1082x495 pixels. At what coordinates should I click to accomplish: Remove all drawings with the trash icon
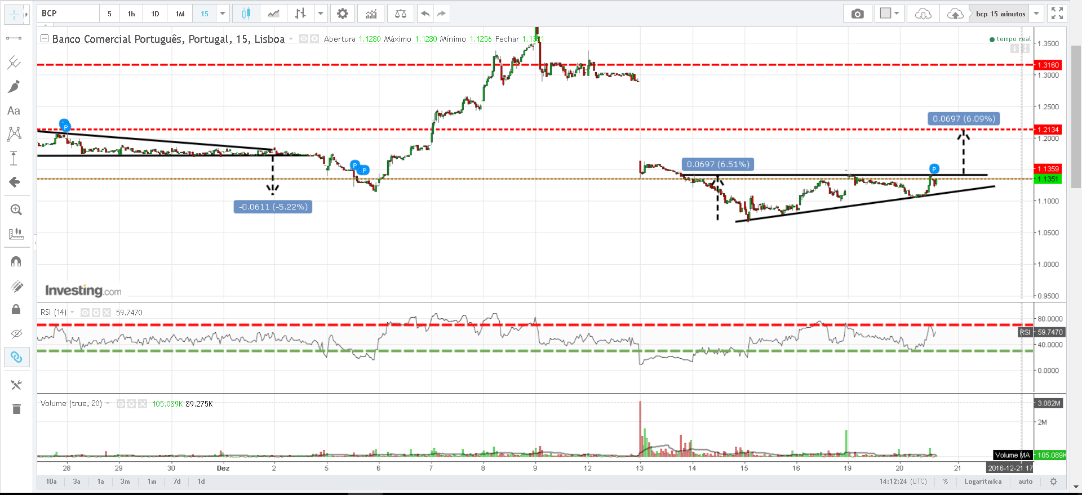click(16, 409)
